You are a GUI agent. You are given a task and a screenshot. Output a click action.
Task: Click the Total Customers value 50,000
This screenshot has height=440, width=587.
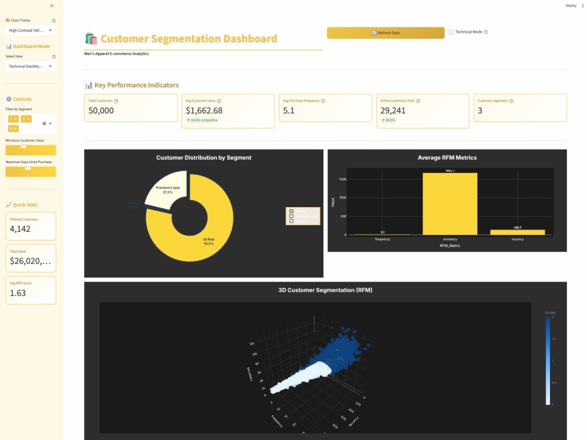[x=101, y=111]
